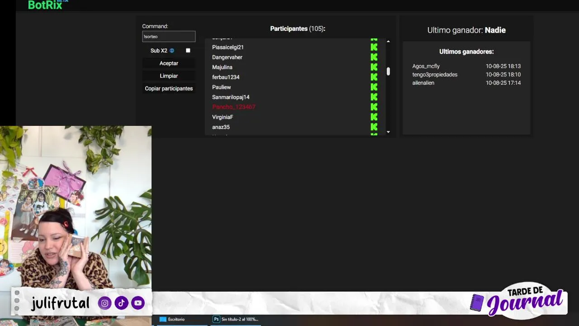This screenshot has width=579, height=326.
Task: Select participant Sanmarilopaj14
Action: [231, 97]
